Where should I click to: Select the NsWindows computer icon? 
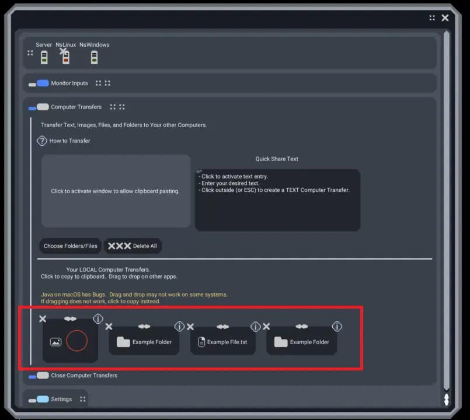(94, 57)
